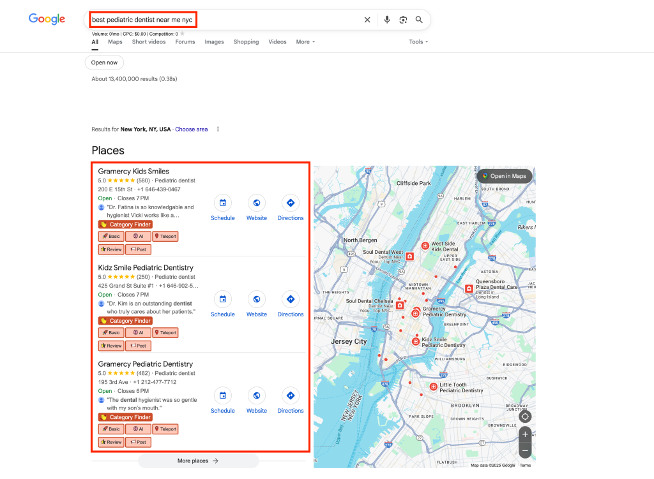Open Schedule icon for Gramercy Pediatric Dentistry
The image size is (654, 479).
point(223,395)
